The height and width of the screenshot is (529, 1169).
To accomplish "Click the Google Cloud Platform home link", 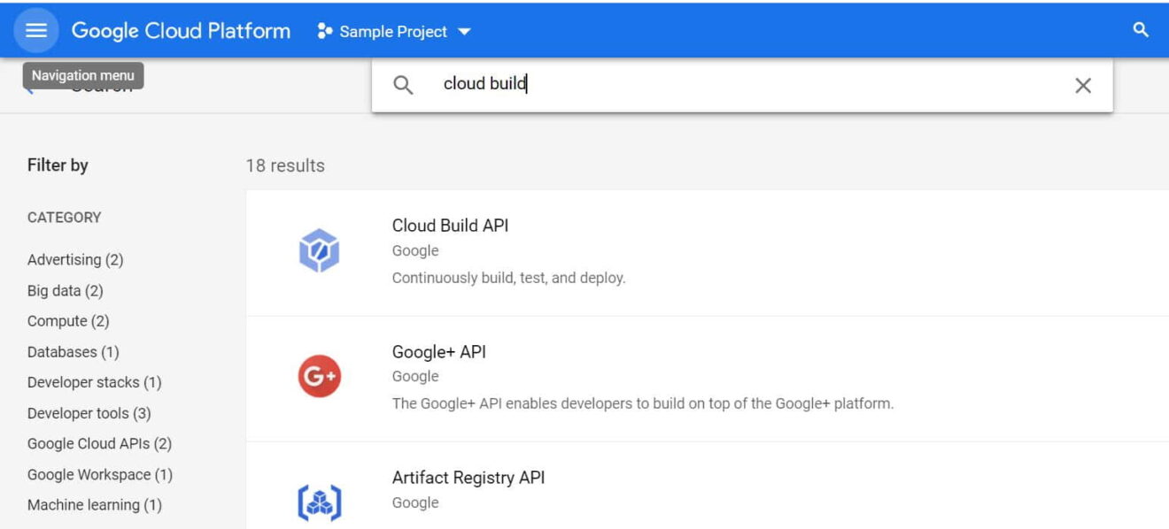I will point(182,30).
